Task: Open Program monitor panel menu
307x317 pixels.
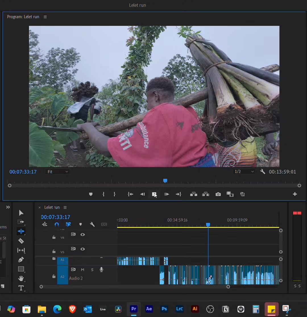Action: coord(45,17)
